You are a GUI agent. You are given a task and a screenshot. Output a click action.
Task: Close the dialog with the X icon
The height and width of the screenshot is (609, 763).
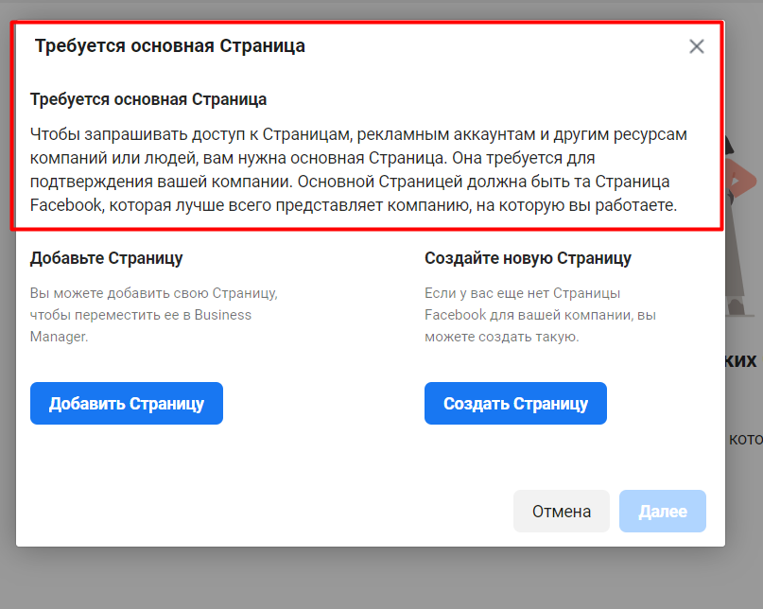[x=697, y=46]
